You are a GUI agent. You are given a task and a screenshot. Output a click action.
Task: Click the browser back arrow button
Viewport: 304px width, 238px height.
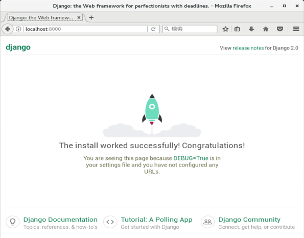click(7, 29)
